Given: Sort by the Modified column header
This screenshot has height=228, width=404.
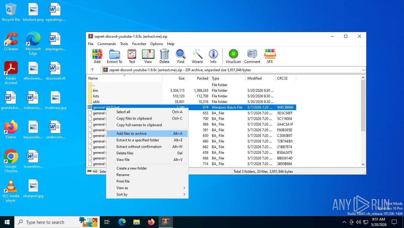Looking at the screenshot, I should click(x=261, y=78).
